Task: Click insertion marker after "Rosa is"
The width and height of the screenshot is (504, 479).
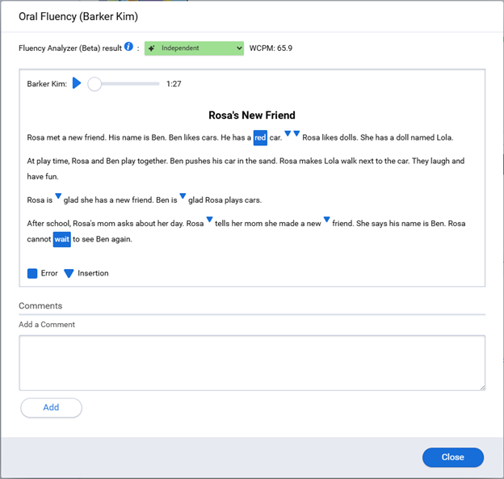Action: pos(58,195)
